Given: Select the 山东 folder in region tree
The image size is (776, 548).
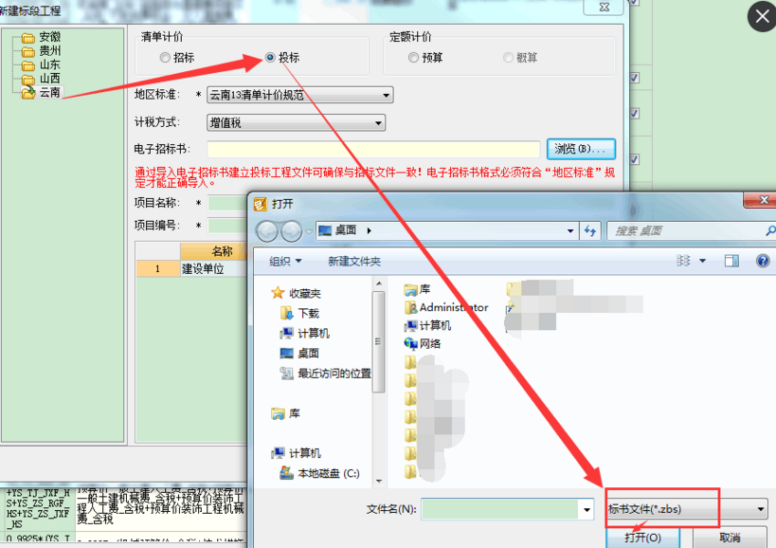Looking at the screenshot, I should pos(42,64).
